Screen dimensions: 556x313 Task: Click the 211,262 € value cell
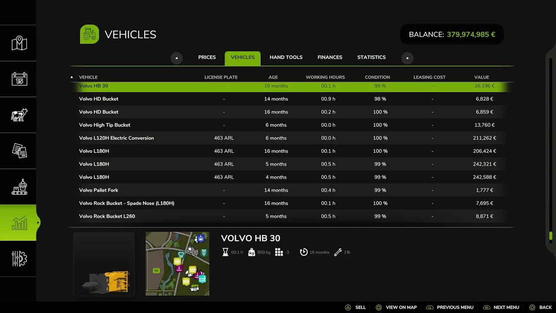tap(484, 138)
